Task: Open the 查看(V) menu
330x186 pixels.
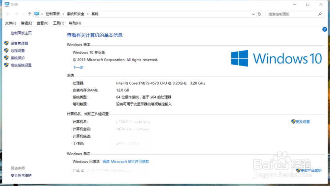Action: (x=43, y=23)
